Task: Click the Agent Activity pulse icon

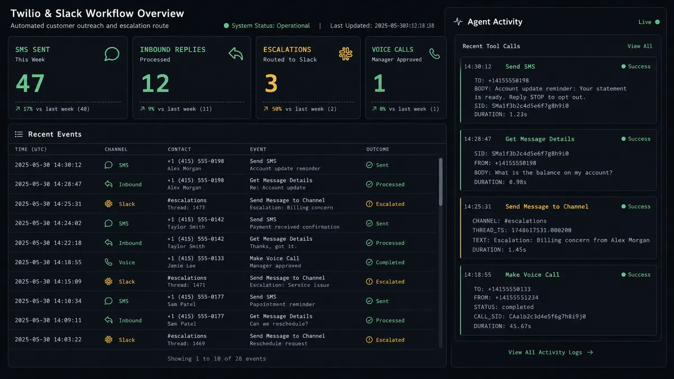Action: (458, 22)
